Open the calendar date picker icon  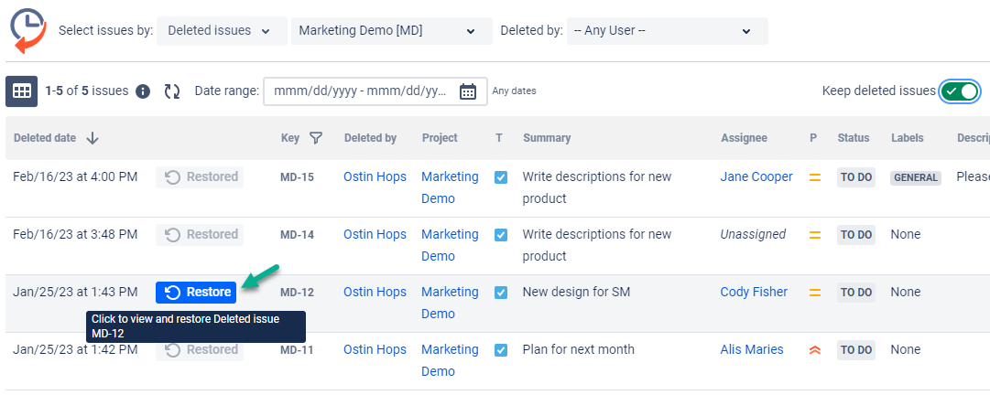coord(468,91)
